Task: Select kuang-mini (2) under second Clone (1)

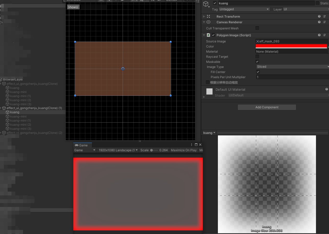Action: pos(20,125)
